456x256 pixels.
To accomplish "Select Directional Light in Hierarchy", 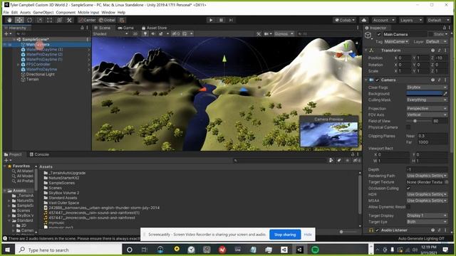I will coord(40,74).
